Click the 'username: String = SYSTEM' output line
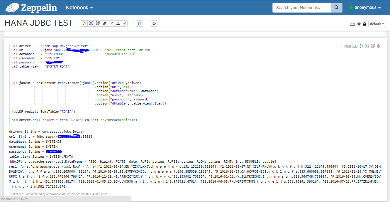The width and height of the screenshot is (390, 202). pos(33,147)
